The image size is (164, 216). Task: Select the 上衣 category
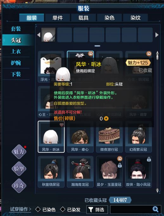[x=16, y=51]
